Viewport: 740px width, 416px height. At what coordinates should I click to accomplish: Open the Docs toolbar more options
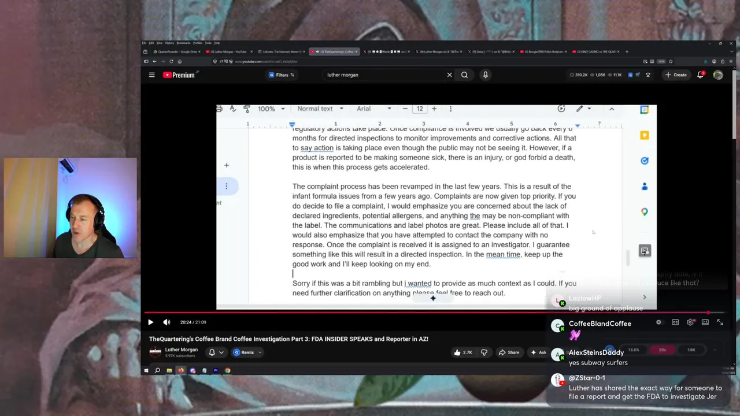click(450, 109)
